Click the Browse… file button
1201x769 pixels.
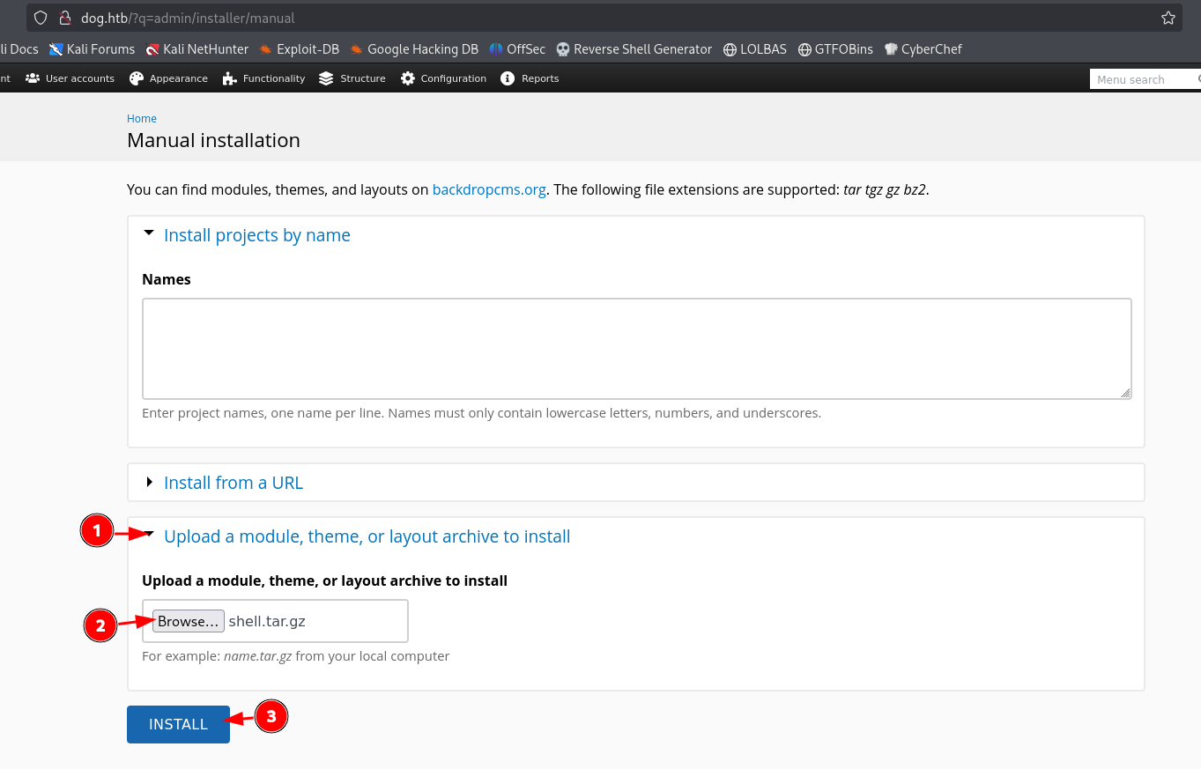click(188, 621)
